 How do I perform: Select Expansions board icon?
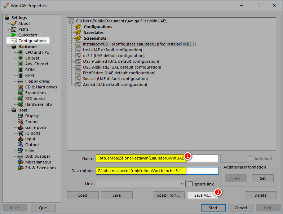pyautogui.click(x=21, y=93)
